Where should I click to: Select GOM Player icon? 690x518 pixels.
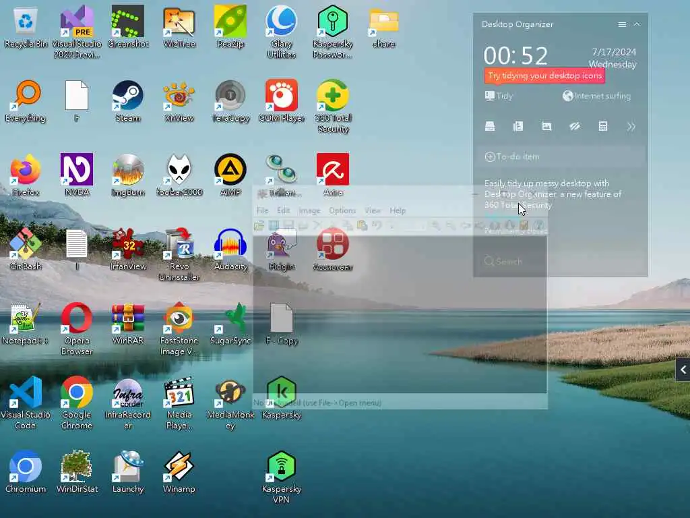[281, 101]
